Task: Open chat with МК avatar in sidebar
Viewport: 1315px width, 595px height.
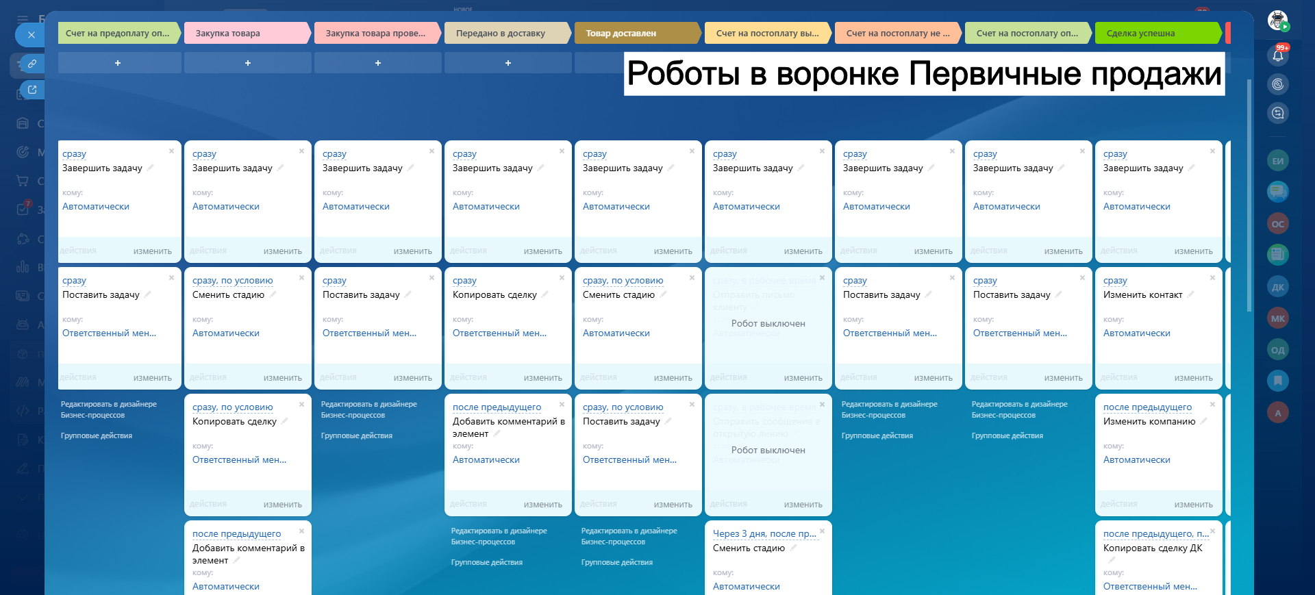Action: pyautogui.click(x=1277, y=318)
